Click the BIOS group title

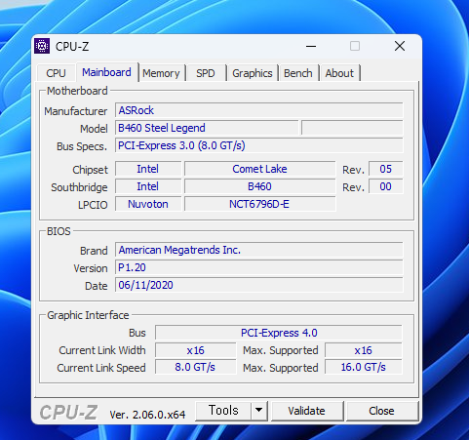pos(59,231)
